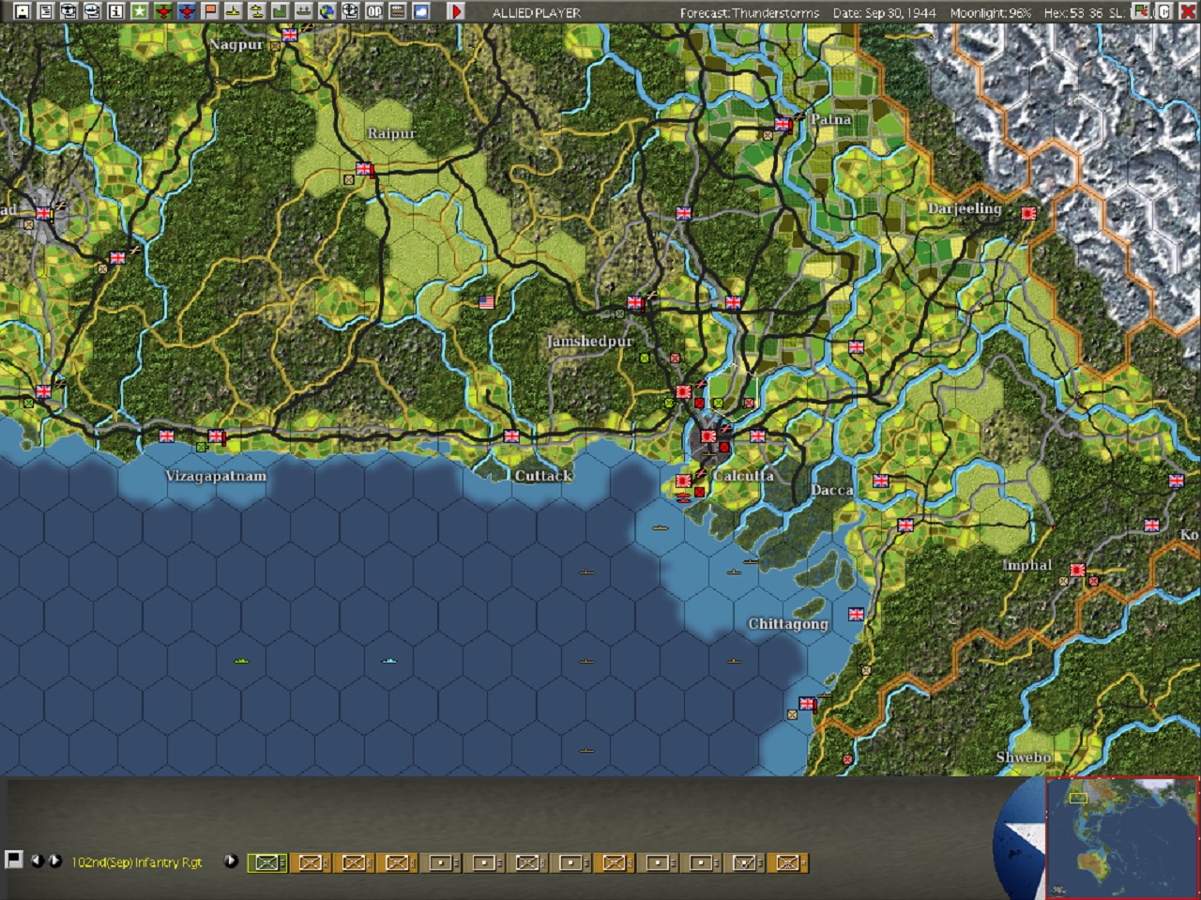This screenshot has width=1201, height=900.
Task: Click the "Calcutta" city label
Action: 743,476
